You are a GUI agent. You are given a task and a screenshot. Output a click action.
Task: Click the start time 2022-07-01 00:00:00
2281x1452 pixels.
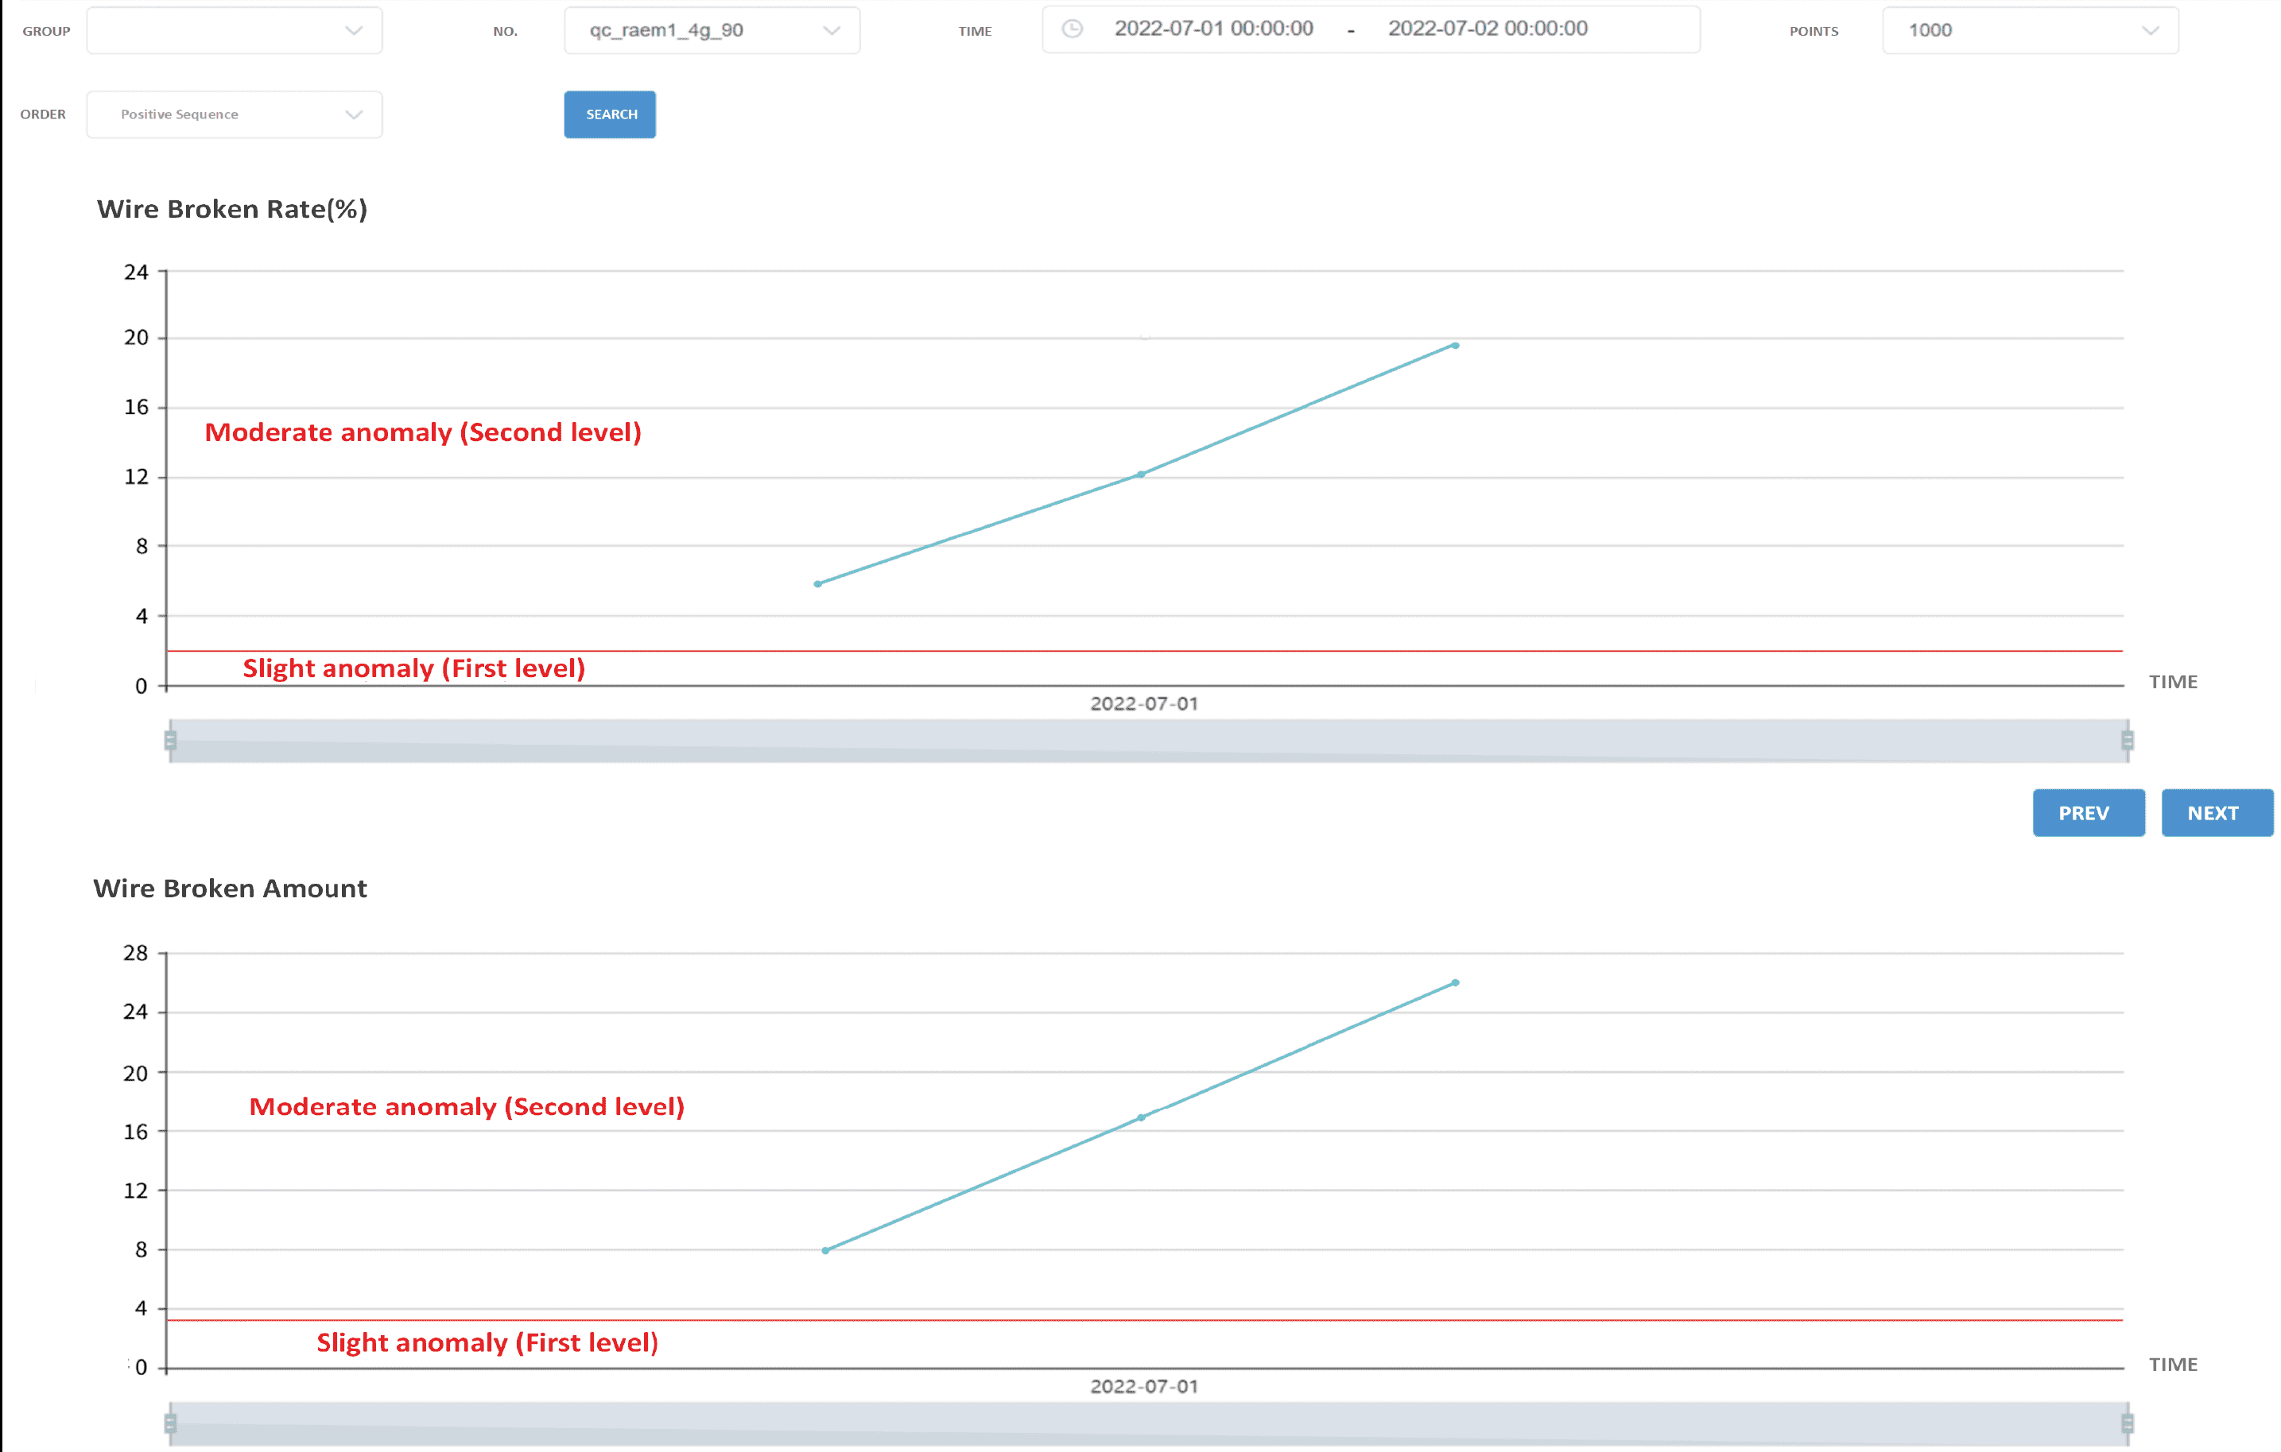pos(1213,29)
